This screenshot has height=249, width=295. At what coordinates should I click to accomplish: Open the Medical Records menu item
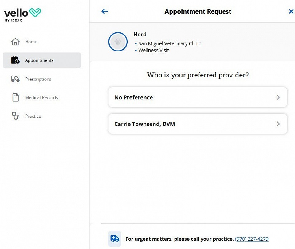coord(42,97)
